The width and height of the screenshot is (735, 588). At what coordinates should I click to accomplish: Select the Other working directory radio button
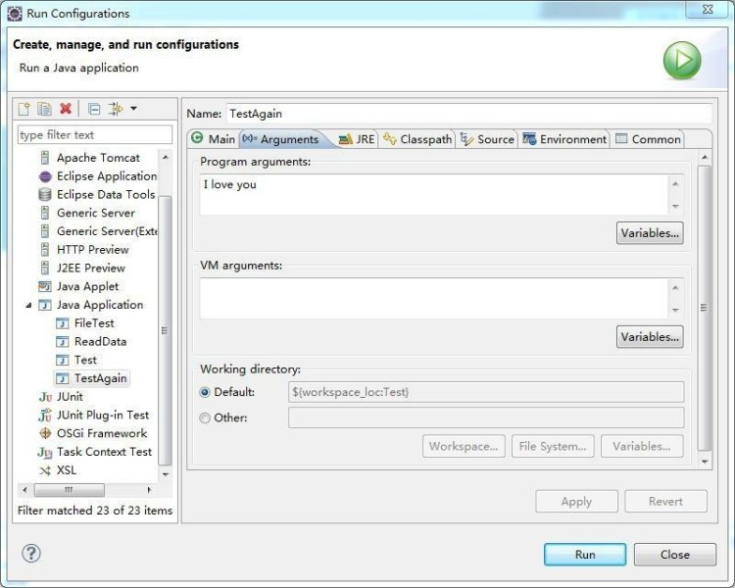point(205,418)
